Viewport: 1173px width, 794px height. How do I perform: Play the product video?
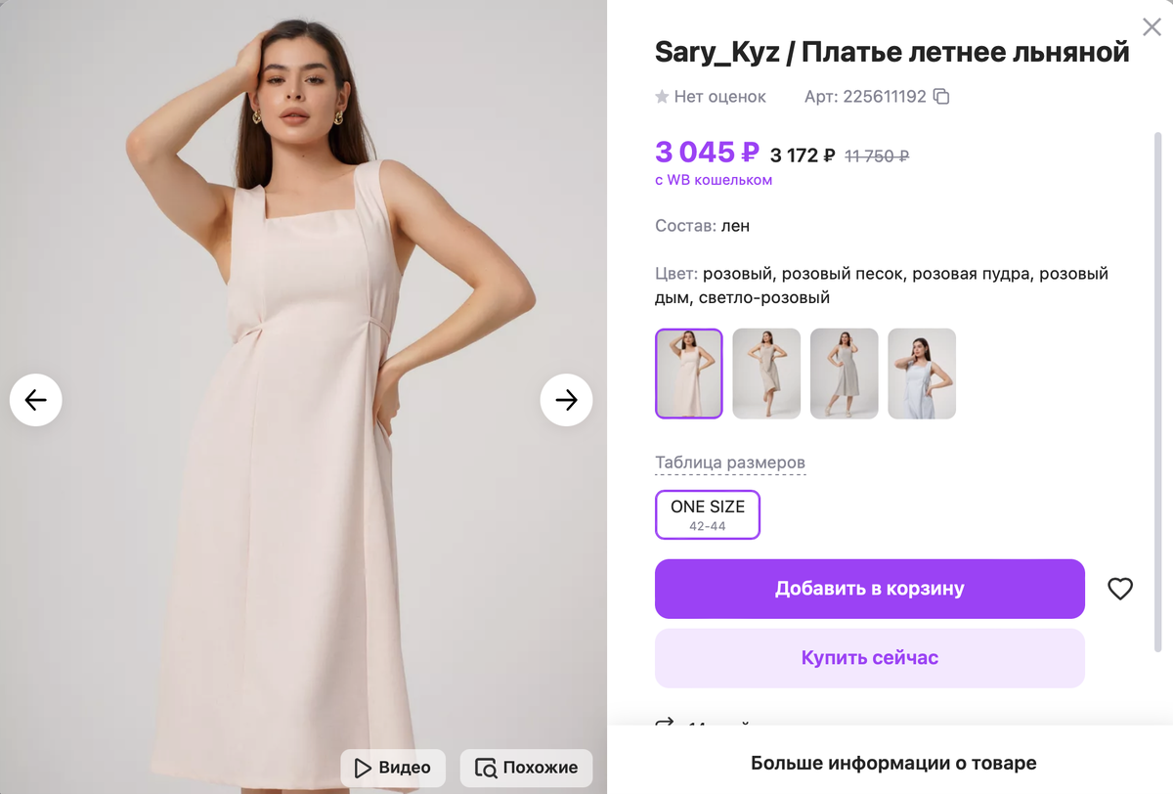tap(393, 768)
